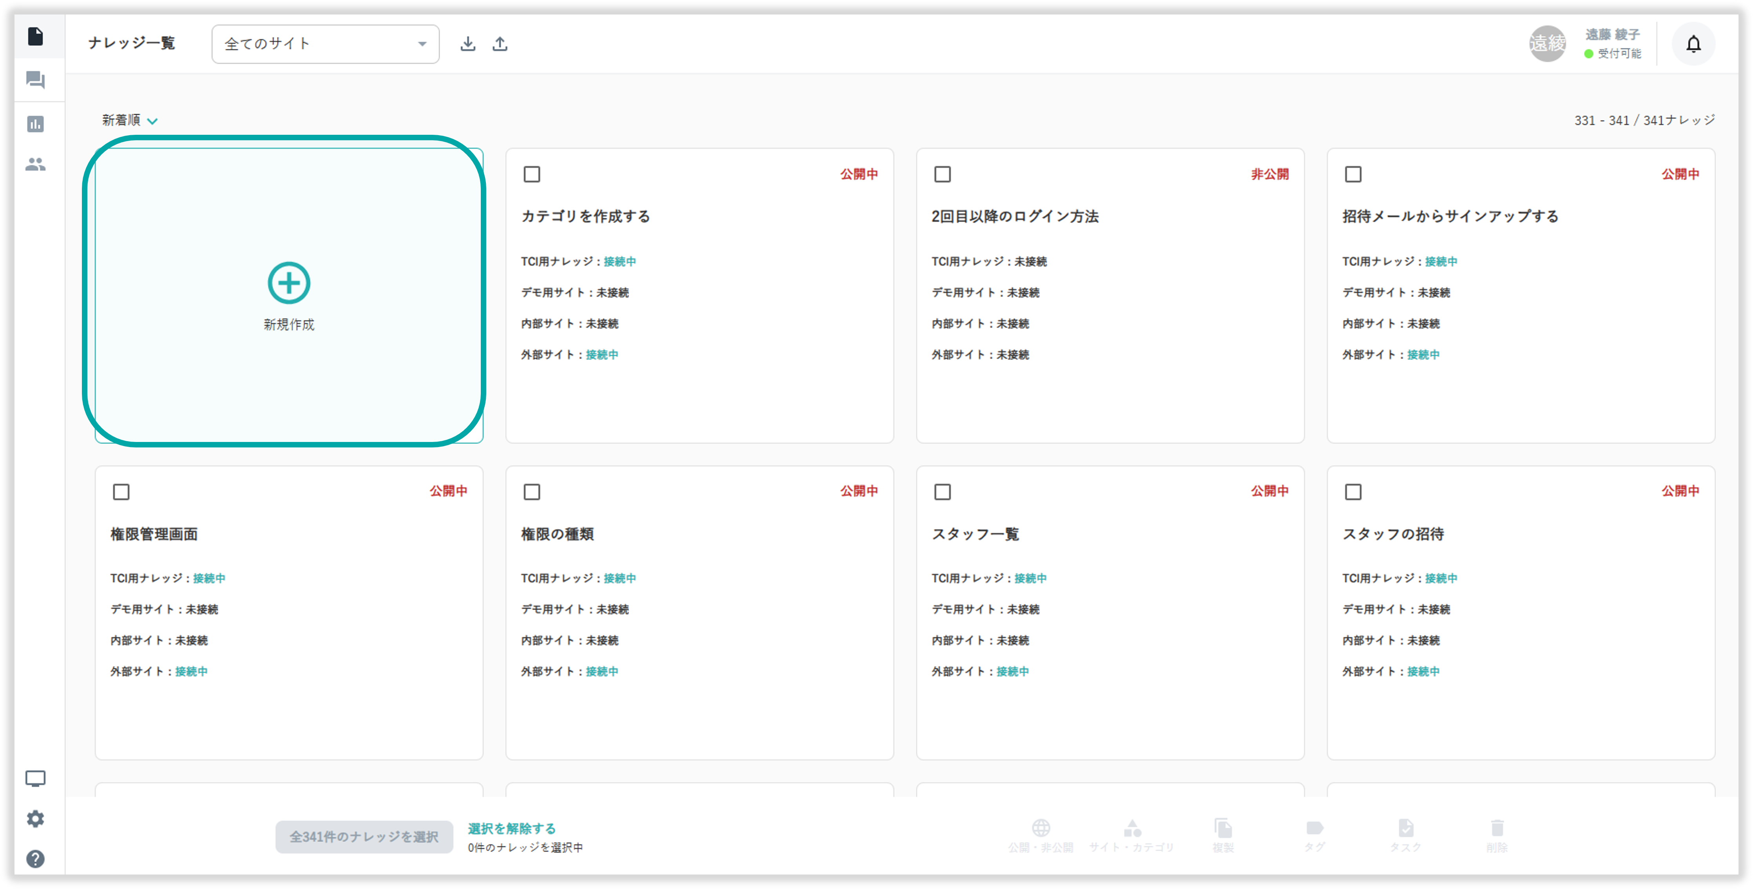Open the notification bell

coord(1693,44)
